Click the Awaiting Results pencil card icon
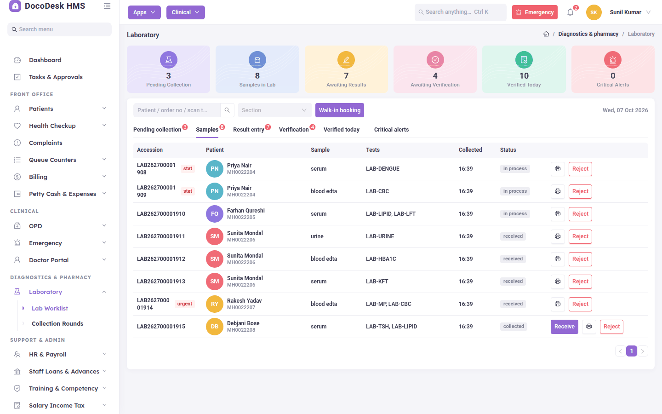662x414 pixels. coord(346,60)
